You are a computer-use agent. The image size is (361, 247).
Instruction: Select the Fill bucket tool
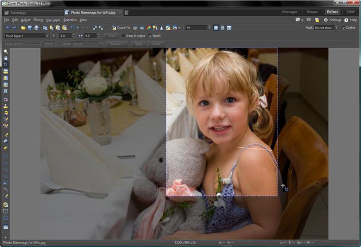tap(6, 141)
